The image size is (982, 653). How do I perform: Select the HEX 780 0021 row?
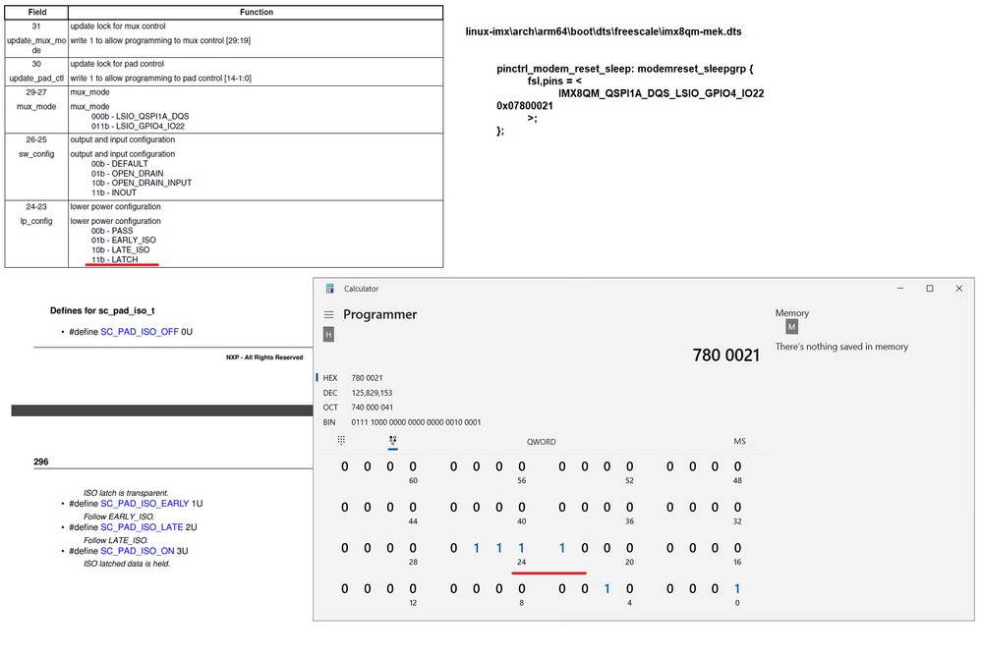pyautogui.click(x=353, y=378)
